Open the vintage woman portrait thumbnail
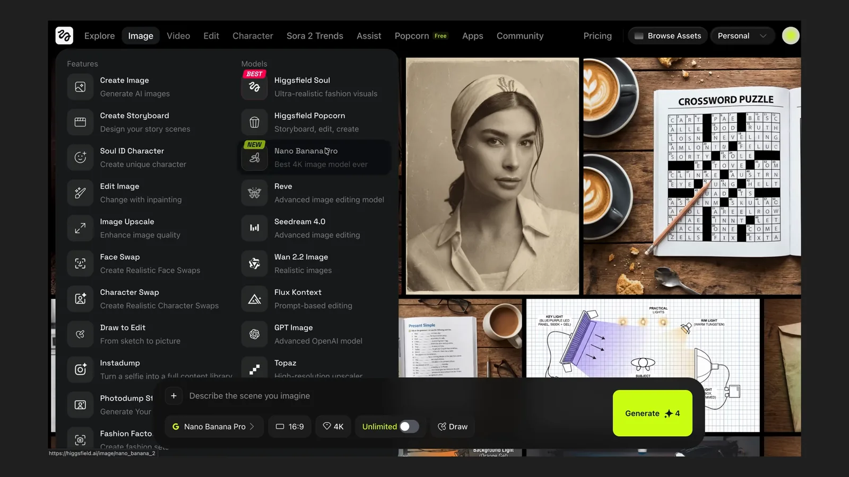849x477 pixels. point(492,176)
